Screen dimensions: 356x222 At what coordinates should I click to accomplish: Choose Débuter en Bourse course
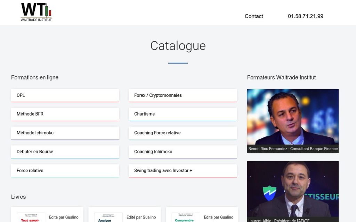[65, 152]
